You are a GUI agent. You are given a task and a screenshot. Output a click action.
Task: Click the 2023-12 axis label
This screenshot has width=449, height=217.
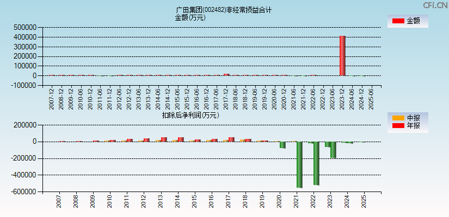click(343, 99)
